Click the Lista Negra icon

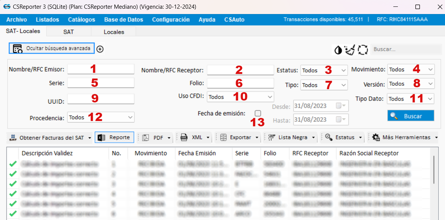[x=272, y=137]
